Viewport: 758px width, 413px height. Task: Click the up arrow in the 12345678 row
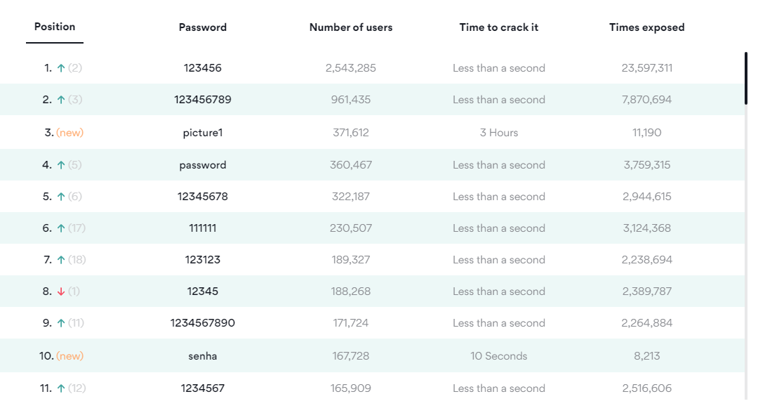pos(61,197)
